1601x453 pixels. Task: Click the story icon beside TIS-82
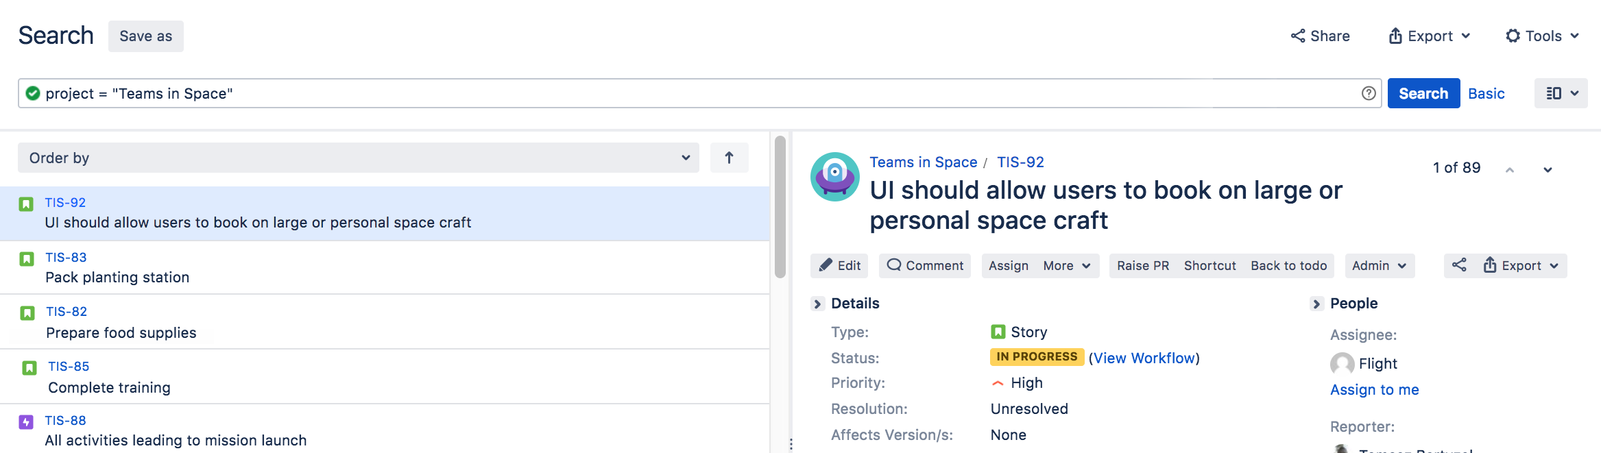27,313
